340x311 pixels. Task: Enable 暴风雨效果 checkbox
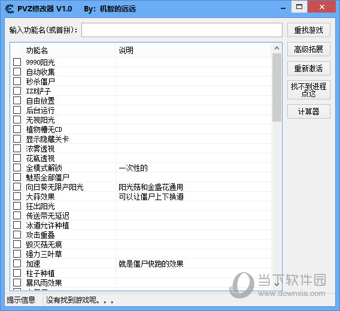17,283
